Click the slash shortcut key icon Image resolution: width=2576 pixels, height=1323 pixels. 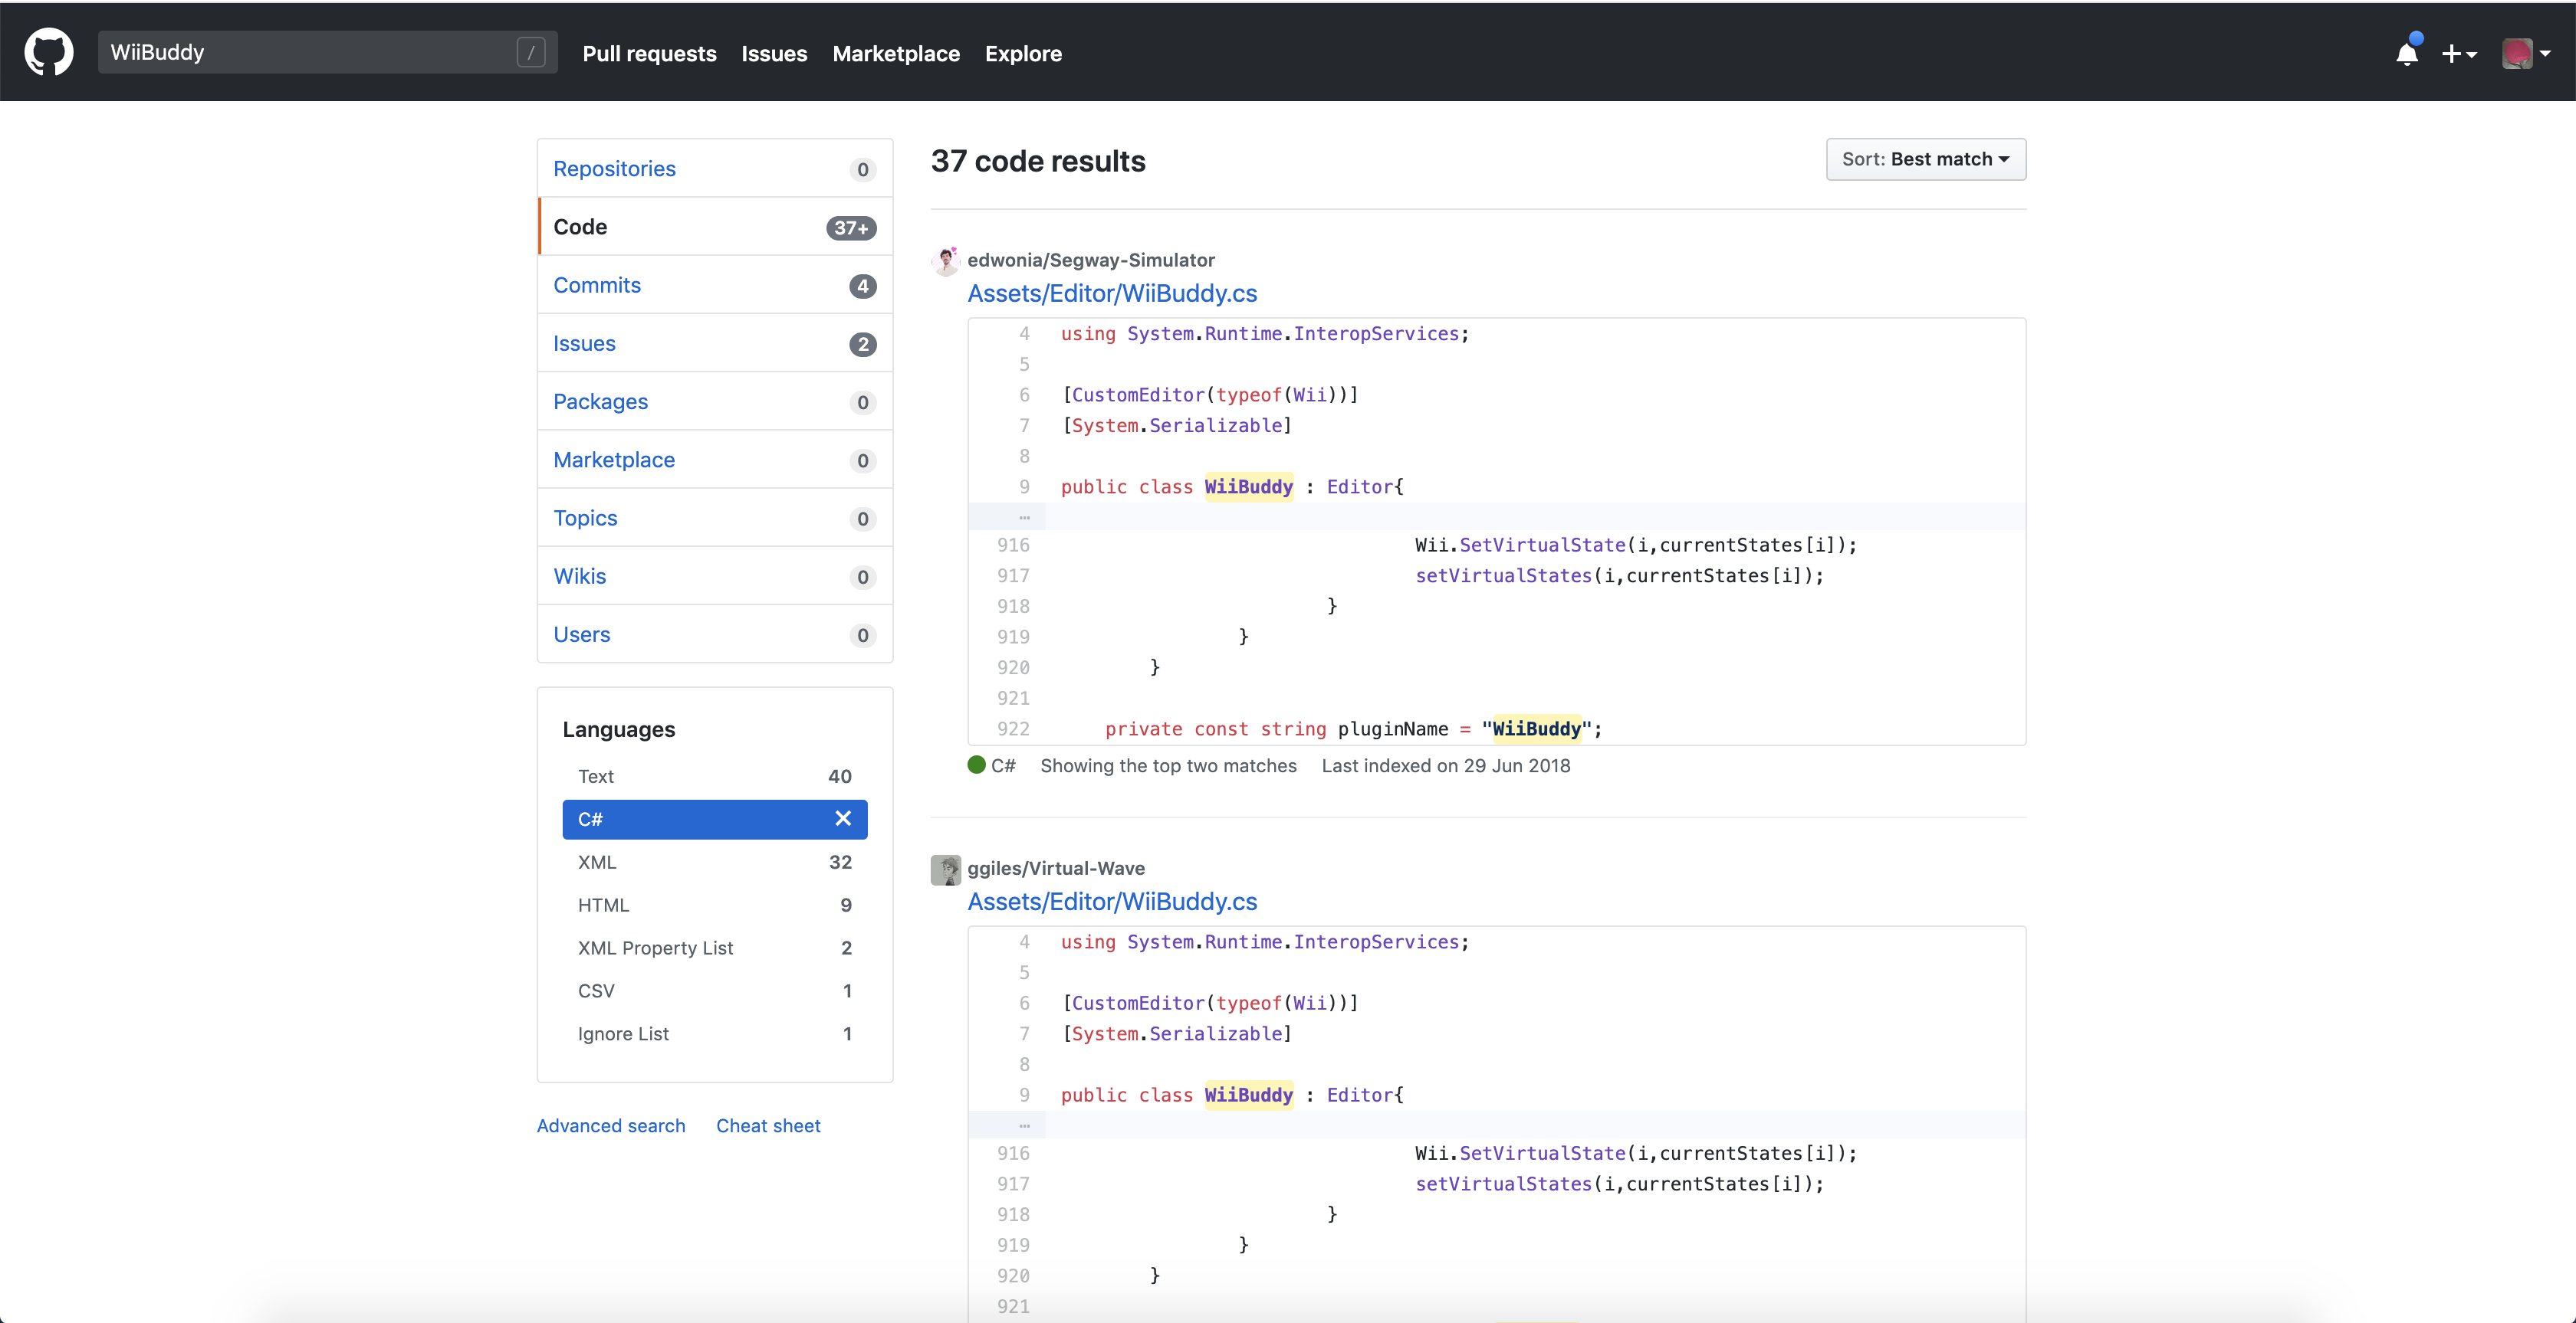coord(530,52)
